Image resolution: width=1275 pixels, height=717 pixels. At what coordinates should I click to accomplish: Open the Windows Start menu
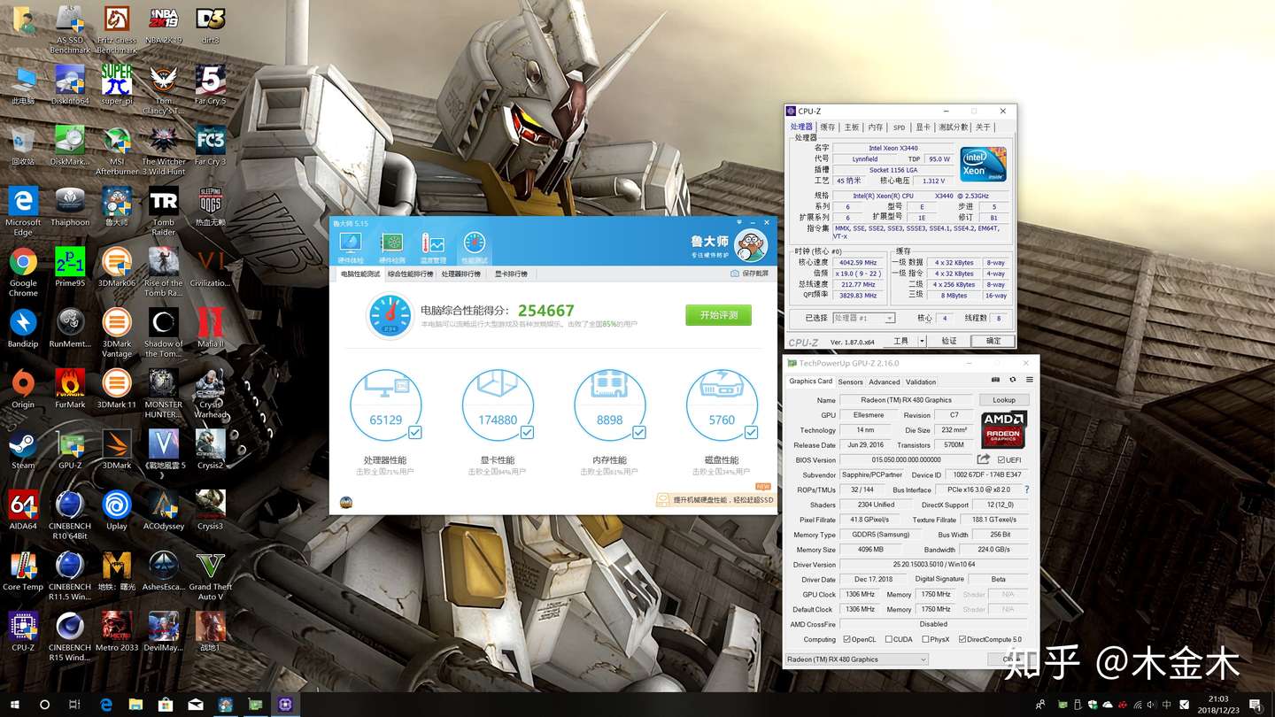(13, 705)
